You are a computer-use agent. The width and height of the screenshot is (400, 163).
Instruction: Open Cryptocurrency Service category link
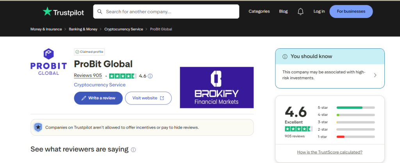coord(100,85)
